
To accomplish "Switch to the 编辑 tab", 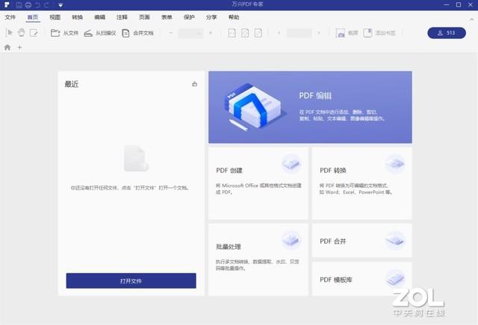I will click(99, 17).
